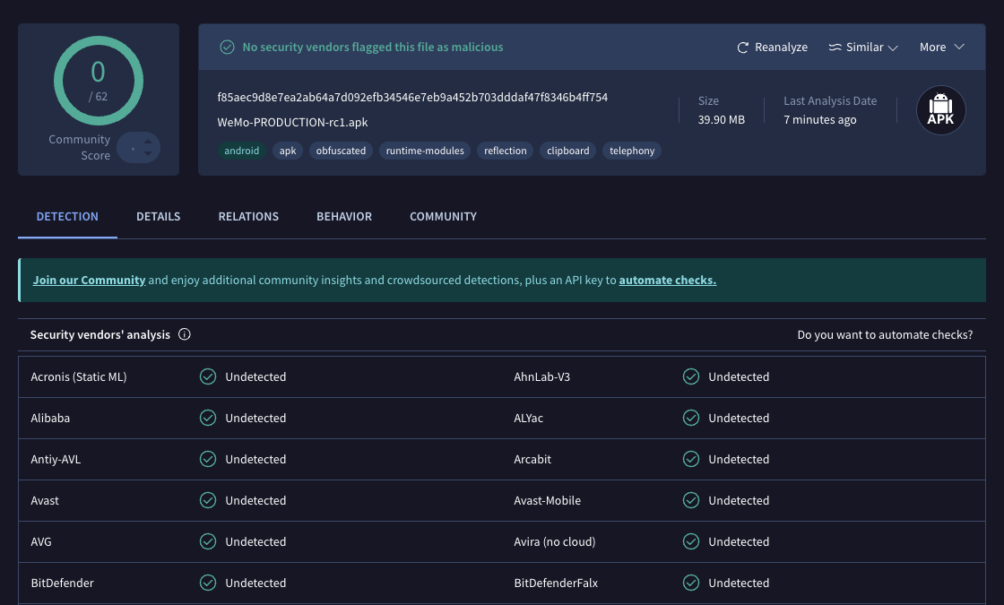Open the DETAILS tab
1004x605 pixels.
[x=158, y=216]
